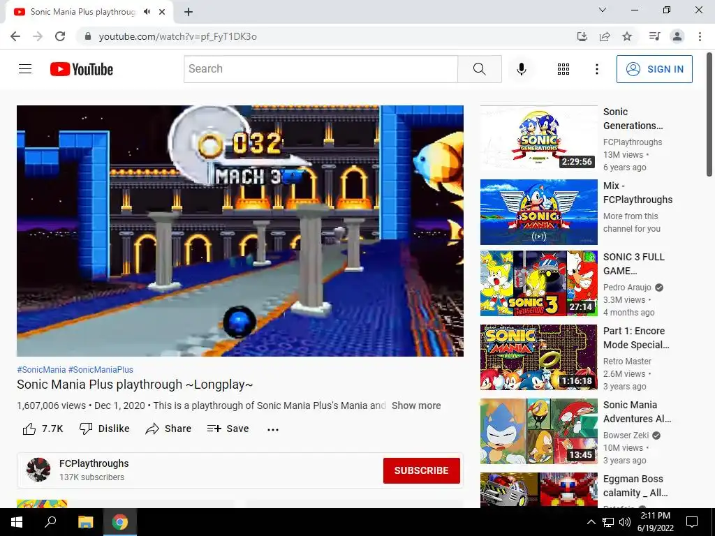This screenshot has height=536, width=715.
Task: Open the YouTube apps grid
Action: pos(563,69)
